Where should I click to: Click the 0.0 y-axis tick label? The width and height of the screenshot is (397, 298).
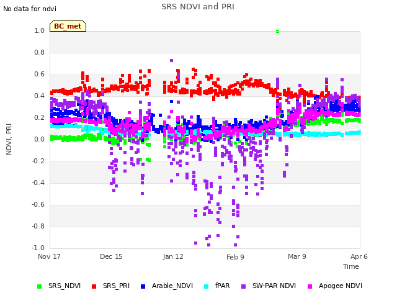[x=40, y=139]
